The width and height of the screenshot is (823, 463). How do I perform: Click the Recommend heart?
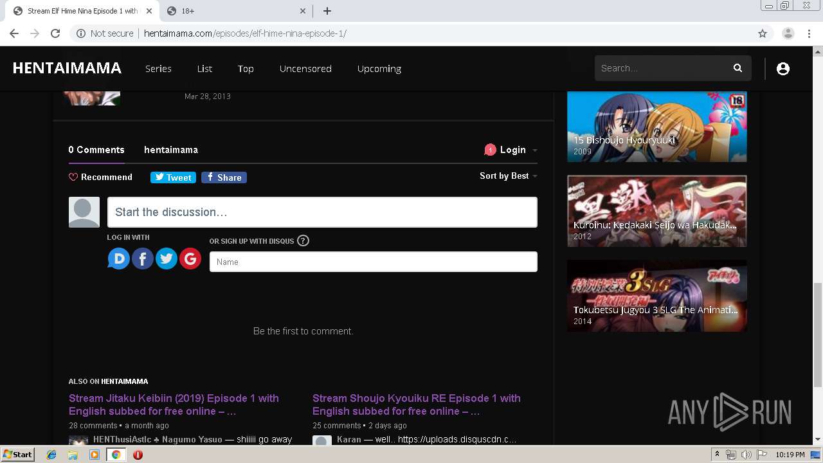coord(73,177)
